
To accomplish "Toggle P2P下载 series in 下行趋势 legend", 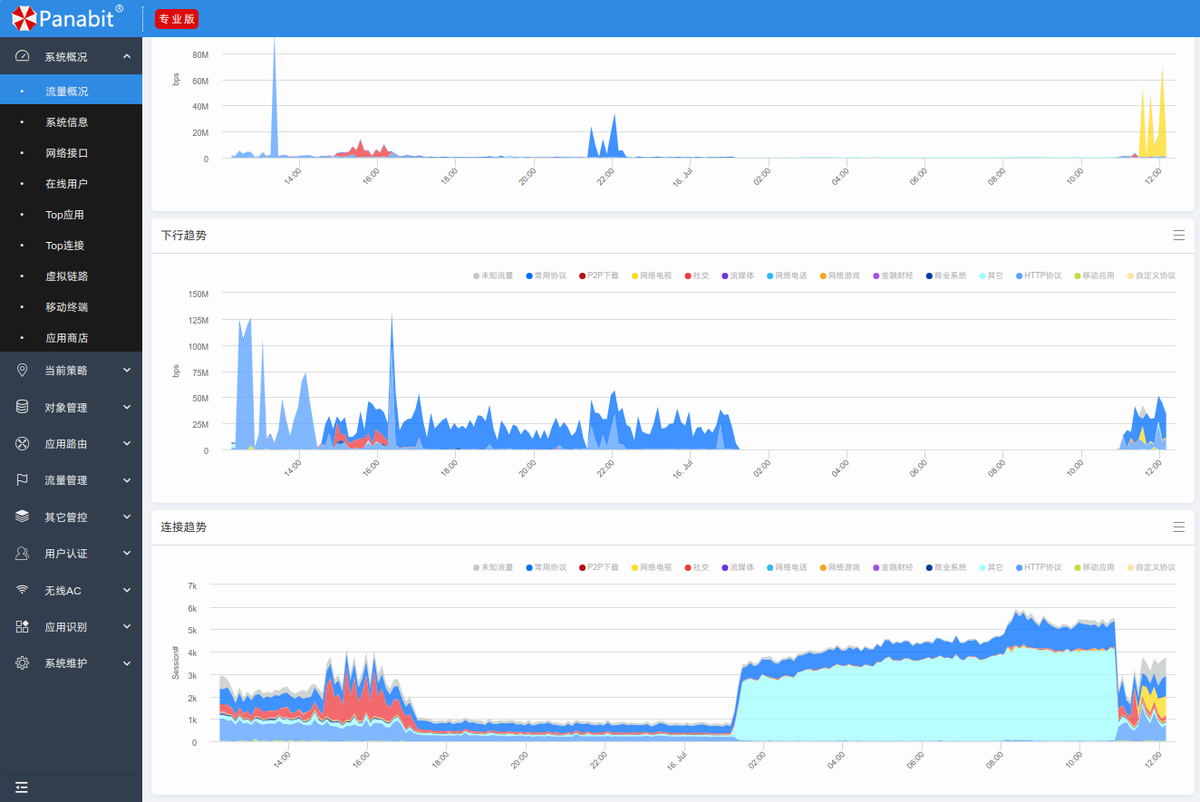I will [598, 275].
